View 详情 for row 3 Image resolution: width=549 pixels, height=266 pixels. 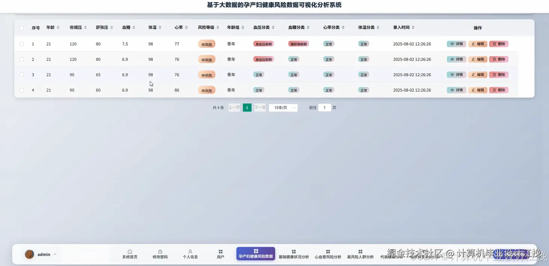point(456,75)
